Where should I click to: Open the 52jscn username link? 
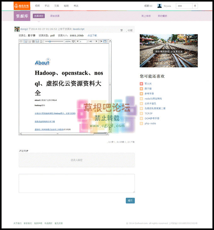(167, 6)
